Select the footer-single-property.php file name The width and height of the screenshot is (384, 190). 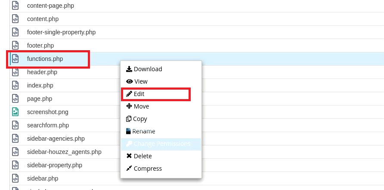tap(61, 32)
